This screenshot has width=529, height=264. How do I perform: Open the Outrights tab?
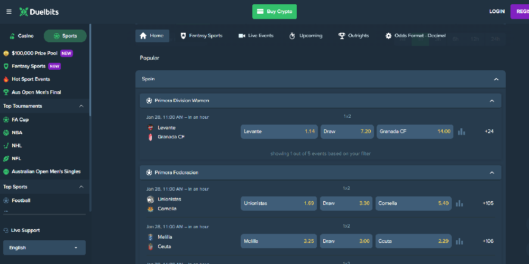coord(353,36)
